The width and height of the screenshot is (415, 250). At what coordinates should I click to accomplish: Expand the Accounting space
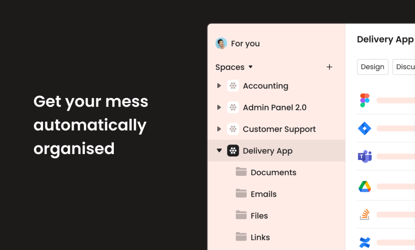pyautogui.click(x=219, y=86)
